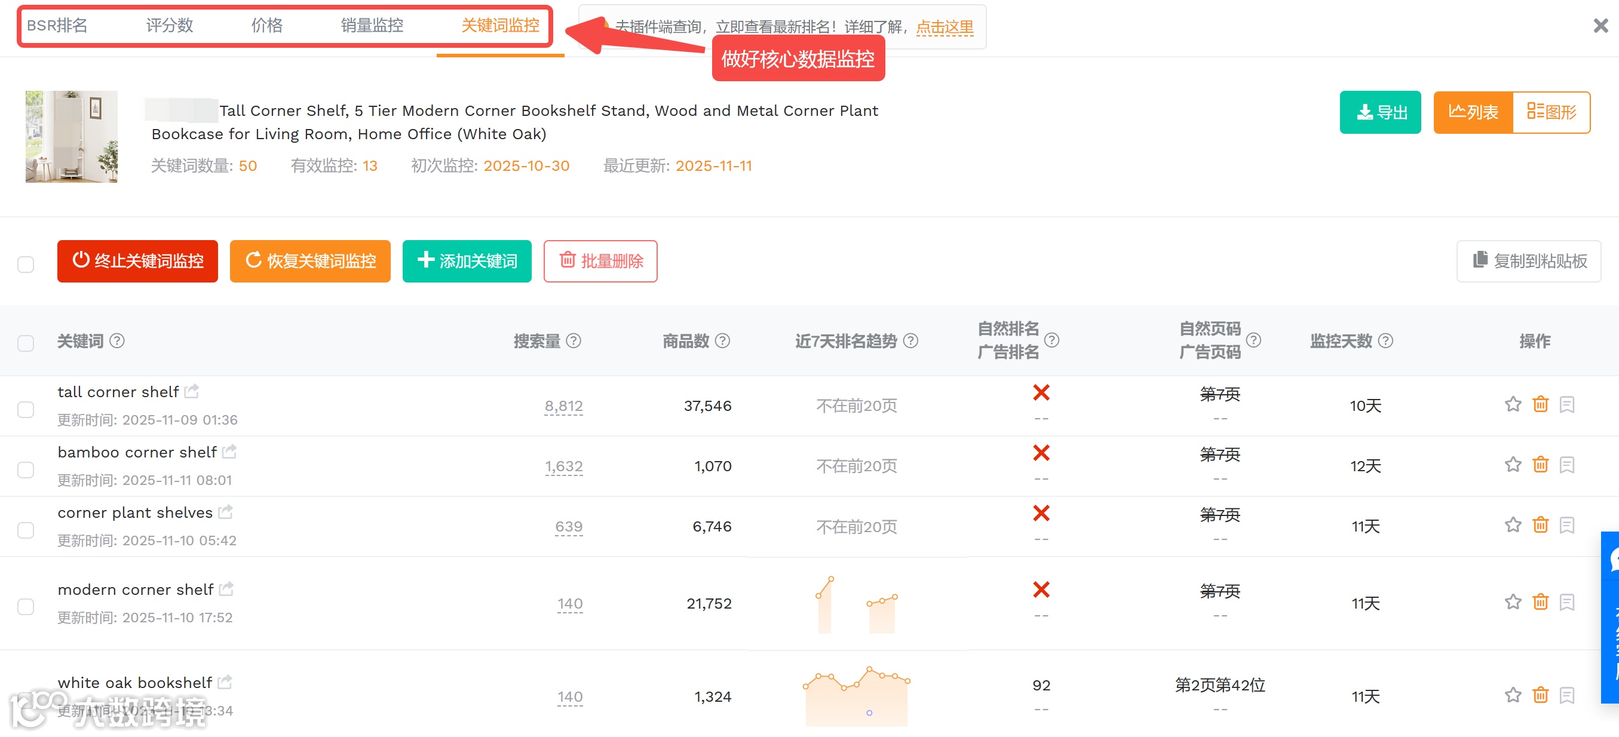This screenshot has width=1619, height=737.
Task: Click the help icon beside 自然排名广告排名
Action: (x=1053, y=340)
